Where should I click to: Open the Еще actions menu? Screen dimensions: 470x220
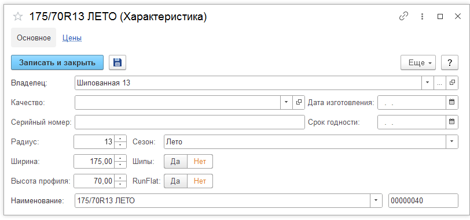coord(418,63)
